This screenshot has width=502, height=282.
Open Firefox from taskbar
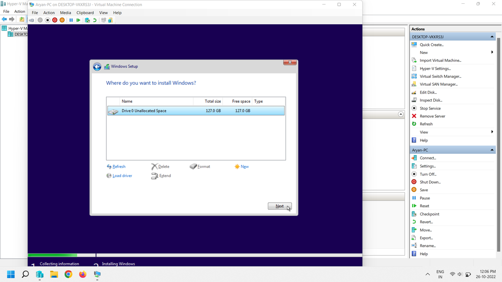[x=83, y=274]
